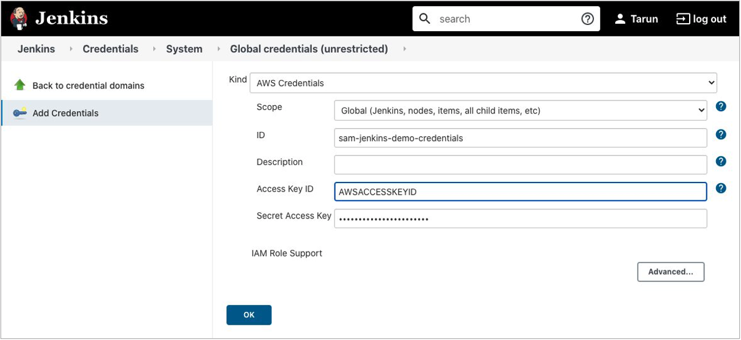Click the Jenkins title text in header
The height and width of the screenshot is (340, 741).
coord(71,18)
